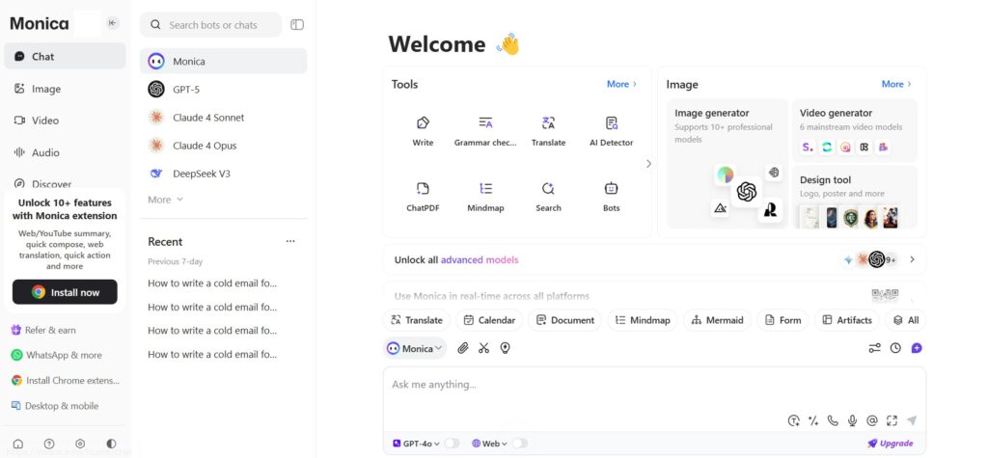
Task: Start a new chat with purple bubble icon
Action: pos(917,348)
